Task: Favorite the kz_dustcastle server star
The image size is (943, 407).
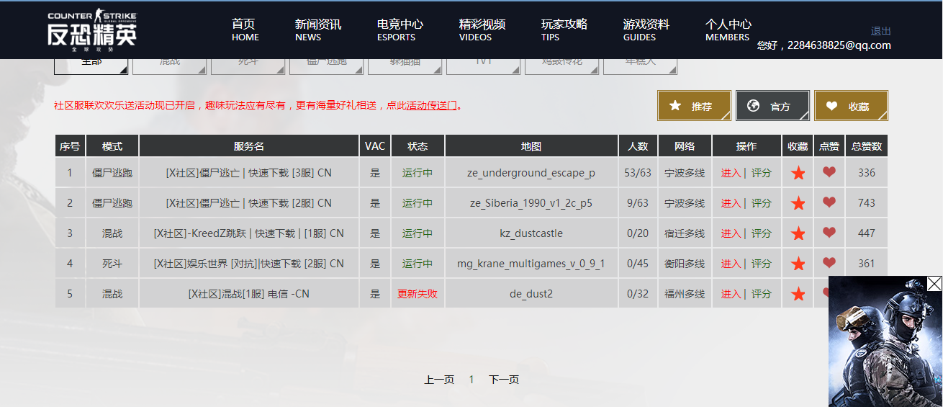Action: [x=798, y=233]
